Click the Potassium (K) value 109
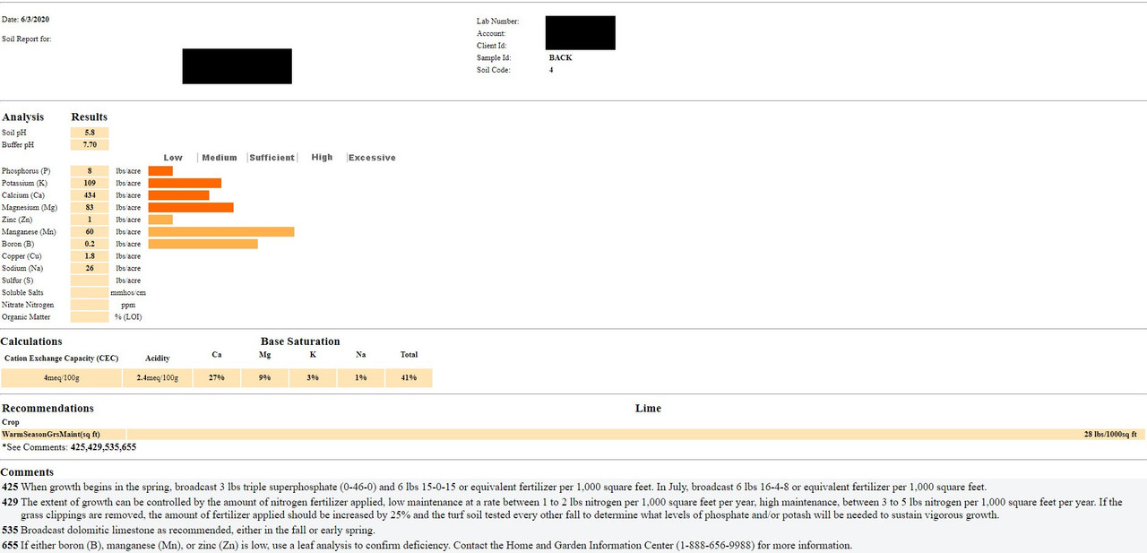 pyautogui.click(x=90, y=183)
